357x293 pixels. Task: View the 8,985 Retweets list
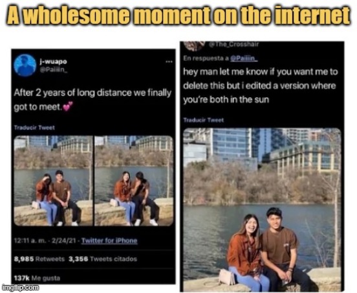point(39,259)
